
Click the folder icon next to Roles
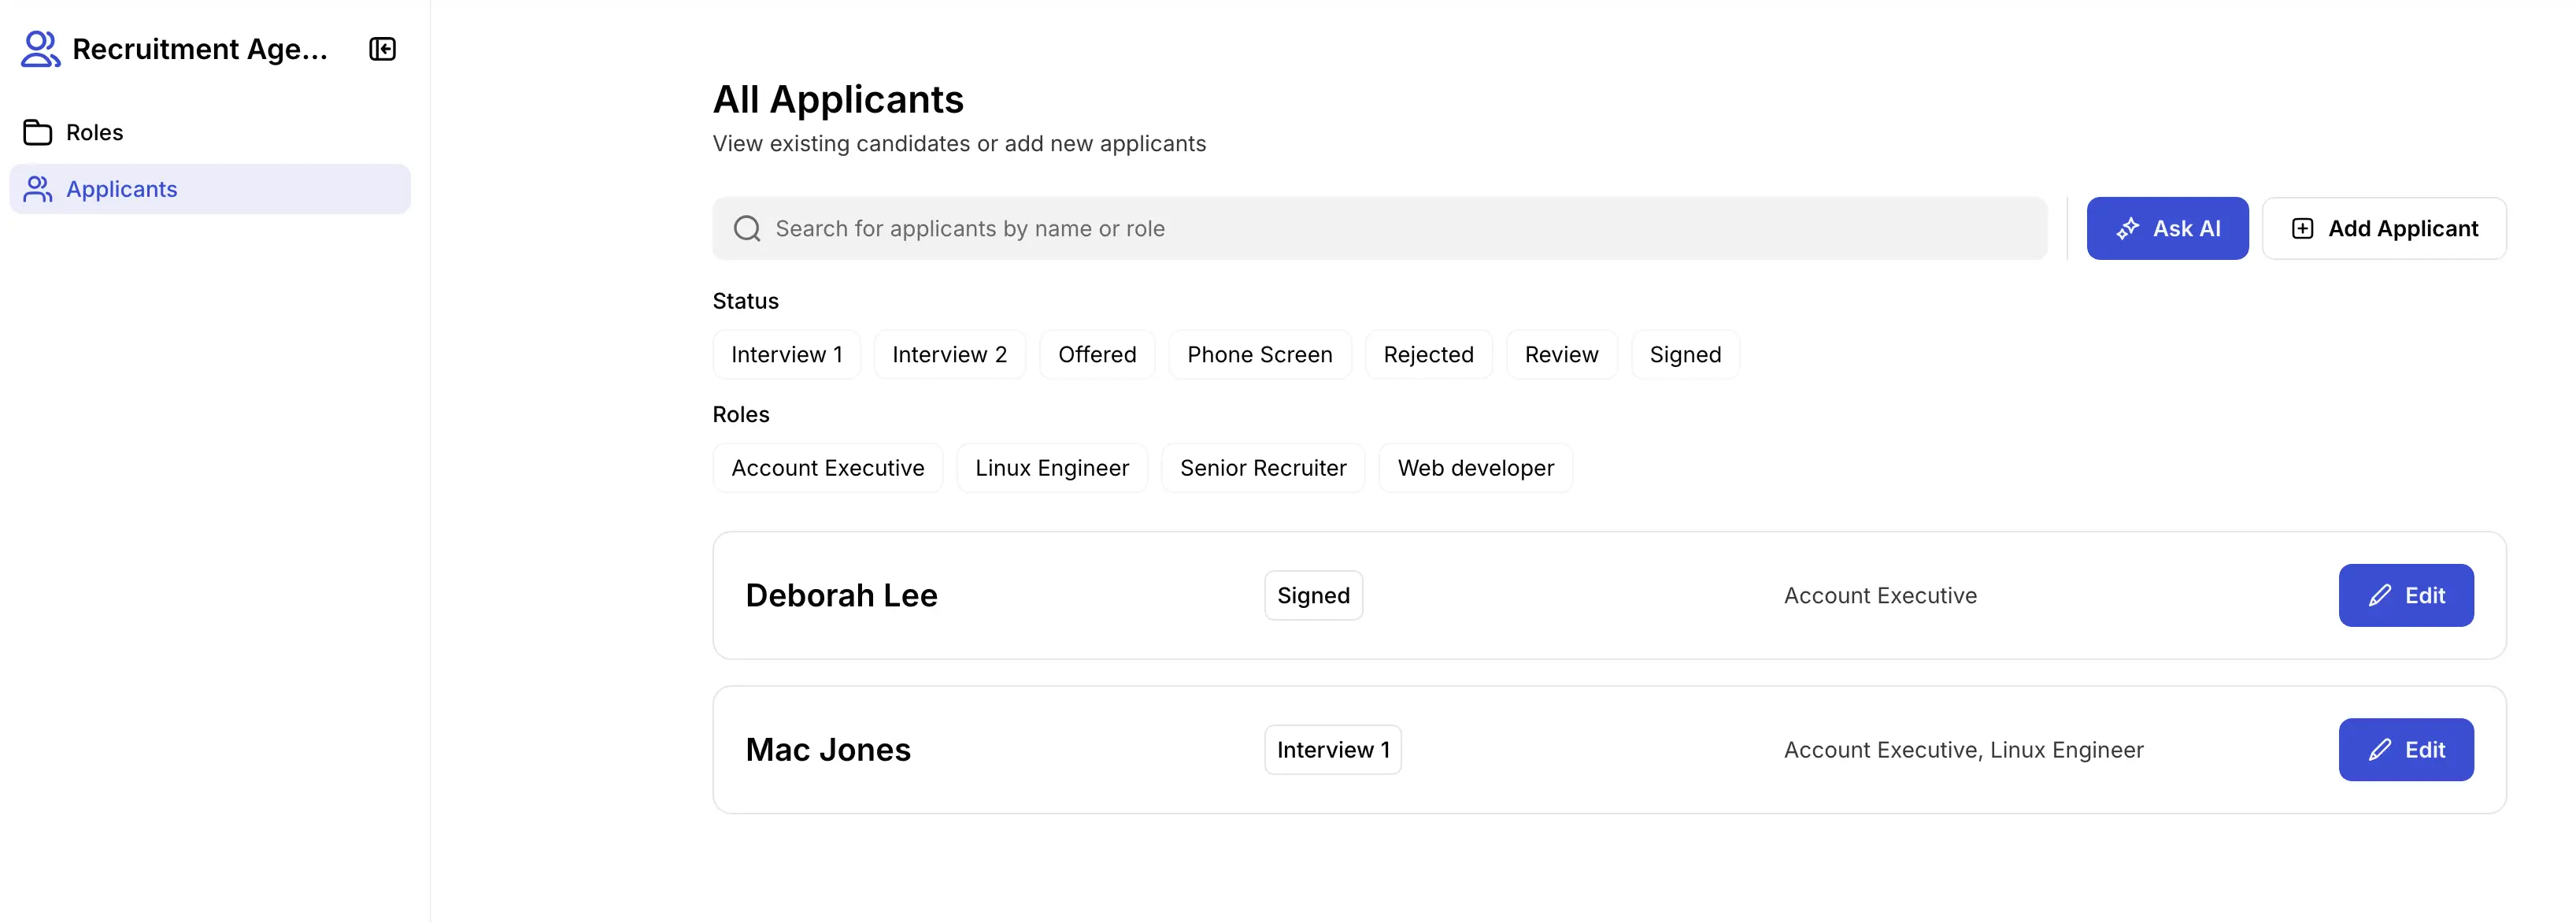(37, 131)
